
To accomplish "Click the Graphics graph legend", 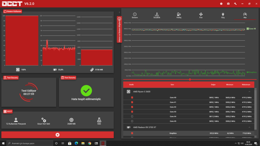I will pos(252,72).
